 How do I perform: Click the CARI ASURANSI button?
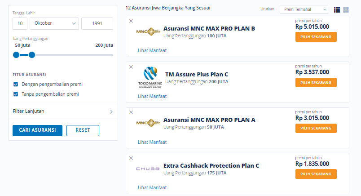tap(38, 130)
